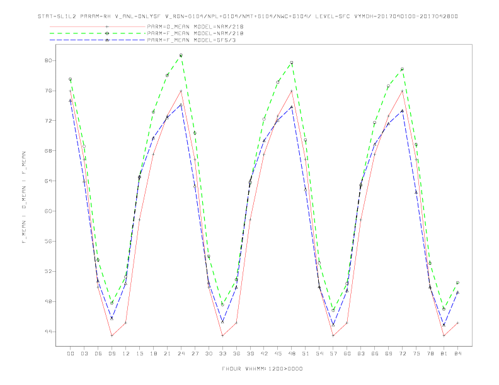Click x-axis forecast hour label 81
This screenshot has height=385, width=499.
[x=444, y=354]
